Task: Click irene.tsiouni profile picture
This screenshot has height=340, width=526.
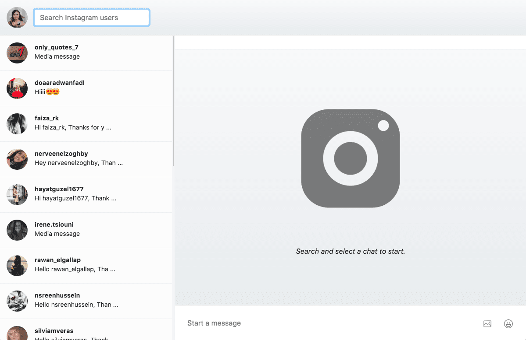Action: [x=17, y=230]
